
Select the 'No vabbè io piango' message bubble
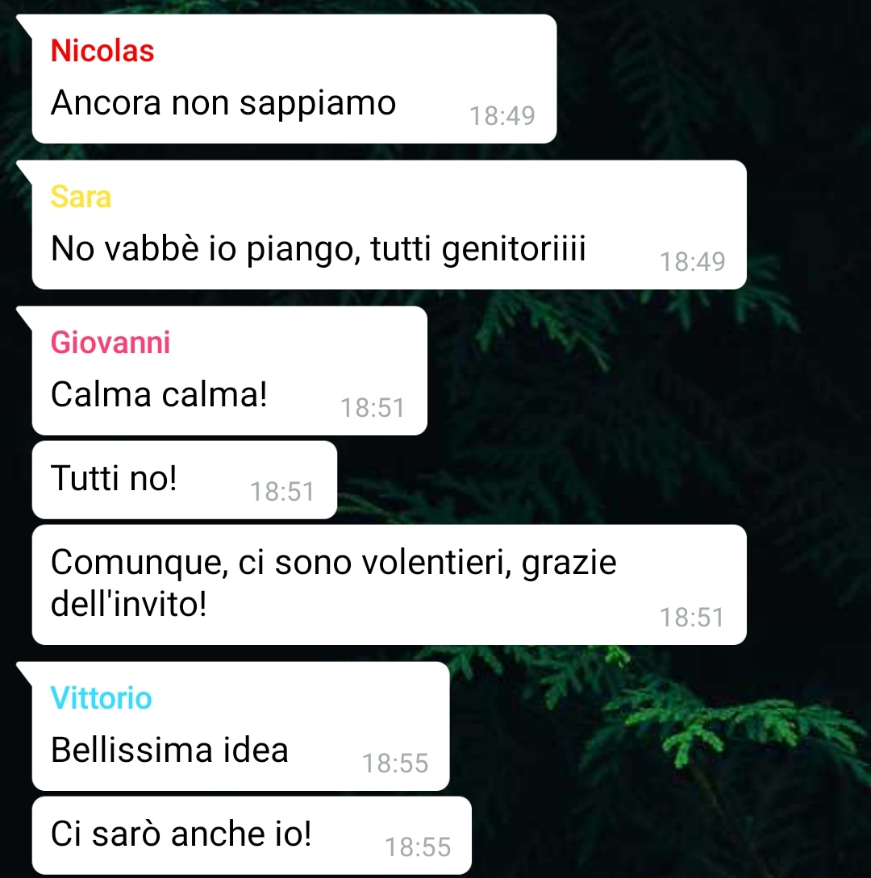[390, 225]
